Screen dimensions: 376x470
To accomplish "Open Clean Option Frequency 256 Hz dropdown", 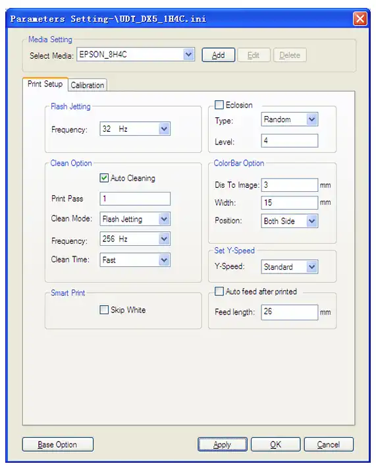I will click(135, 239).
